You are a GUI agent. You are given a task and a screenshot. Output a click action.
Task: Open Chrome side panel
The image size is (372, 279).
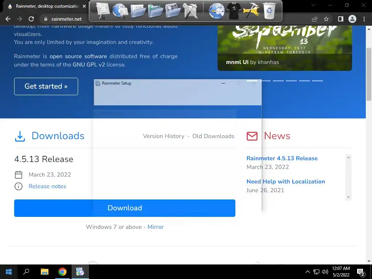coord(341,19)
